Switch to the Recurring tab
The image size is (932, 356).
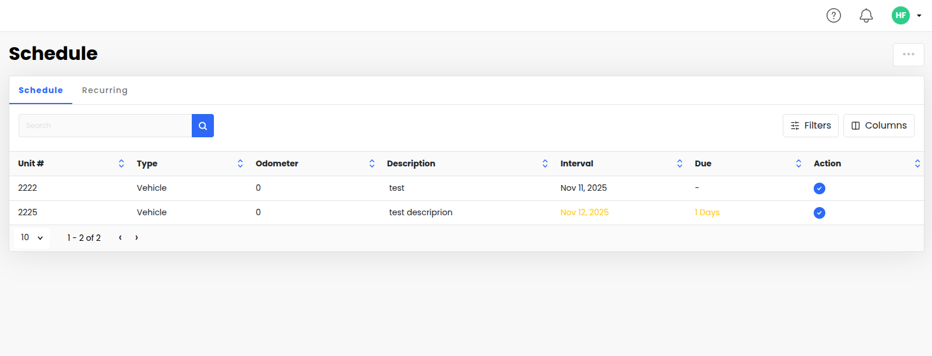tap(104, 90)
